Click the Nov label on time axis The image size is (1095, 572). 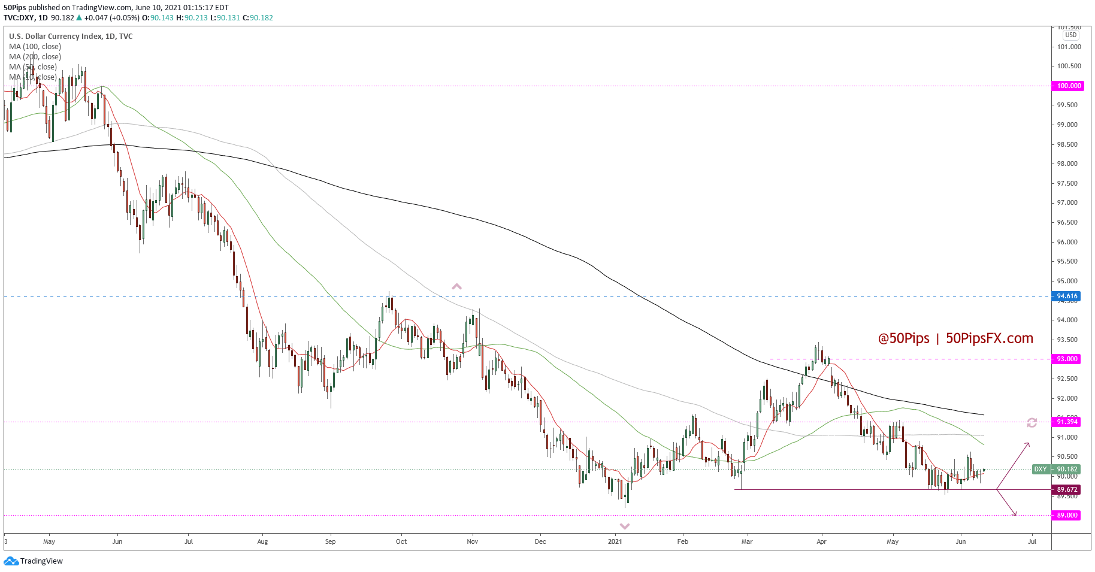tap(473, 542)
